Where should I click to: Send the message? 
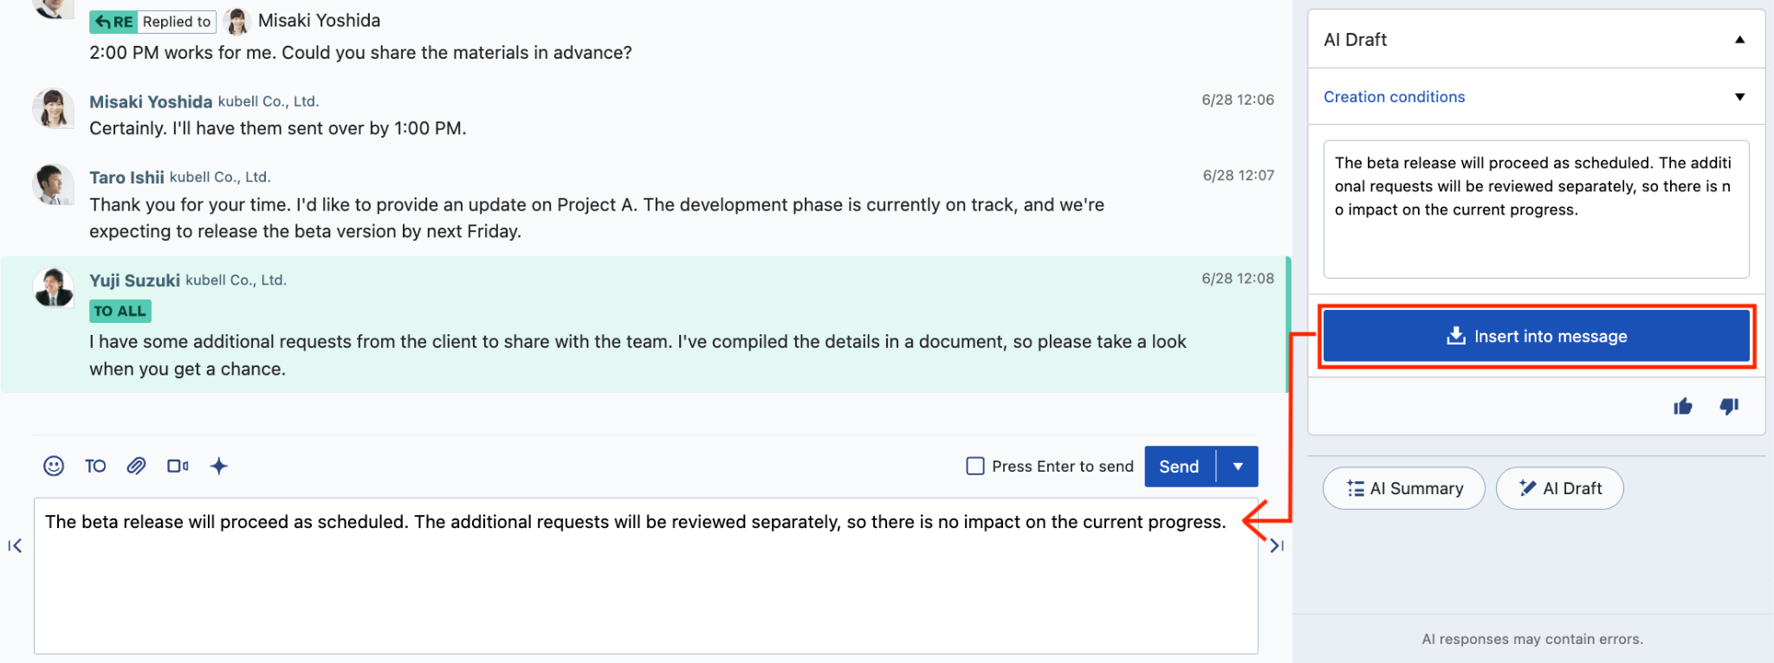[x=1180, y=467]
